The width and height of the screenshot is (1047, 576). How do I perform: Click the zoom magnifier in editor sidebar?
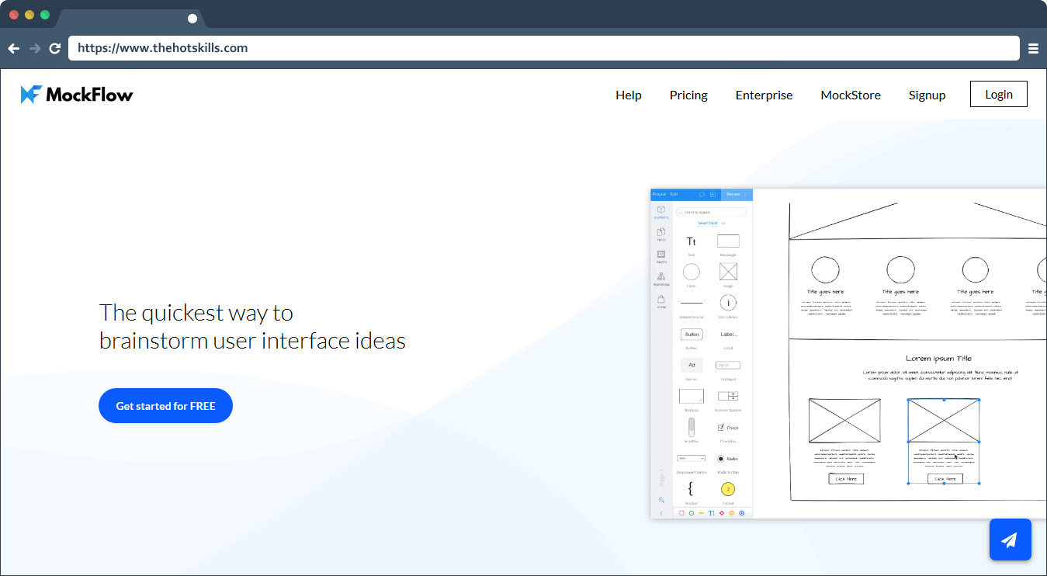(661, 500)
